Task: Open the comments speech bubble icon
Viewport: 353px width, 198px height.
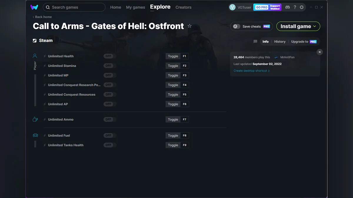Action: pos(255,42)
